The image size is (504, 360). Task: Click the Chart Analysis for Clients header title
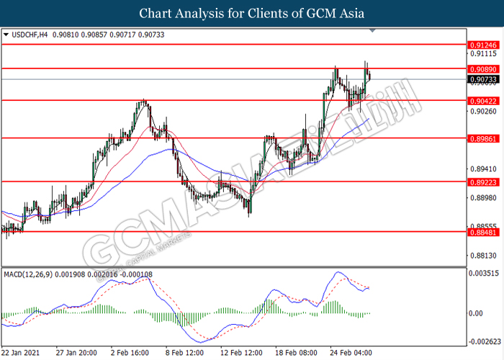click(x=252, y=13)
